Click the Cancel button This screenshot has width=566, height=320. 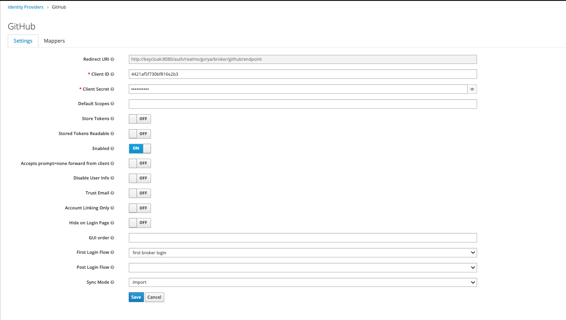pyautogui.click(x=154, y=297)
